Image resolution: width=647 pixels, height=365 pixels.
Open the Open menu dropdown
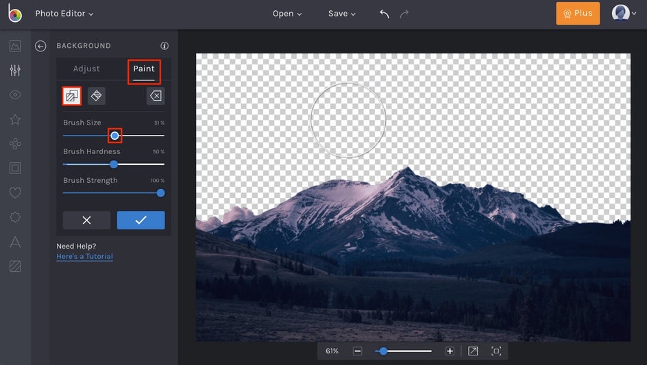pyautogui.click(x=287, y=14)
